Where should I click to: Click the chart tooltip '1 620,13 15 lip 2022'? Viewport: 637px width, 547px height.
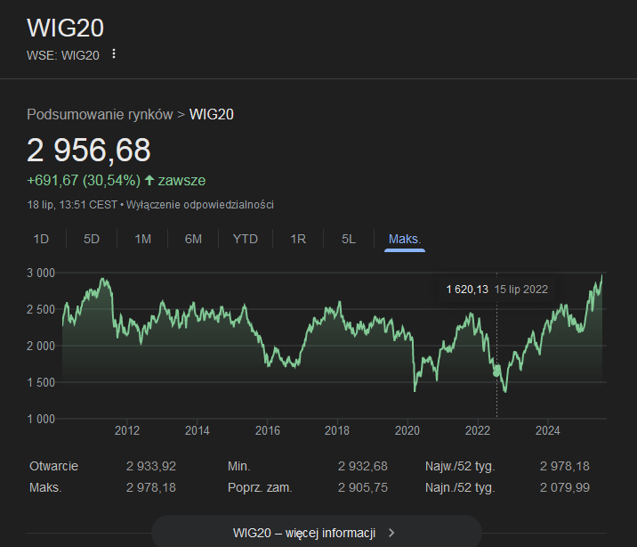[496, 290]
